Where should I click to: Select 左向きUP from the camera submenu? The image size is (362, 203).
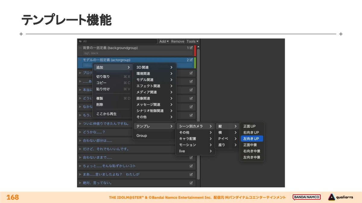tap(251, 139)
